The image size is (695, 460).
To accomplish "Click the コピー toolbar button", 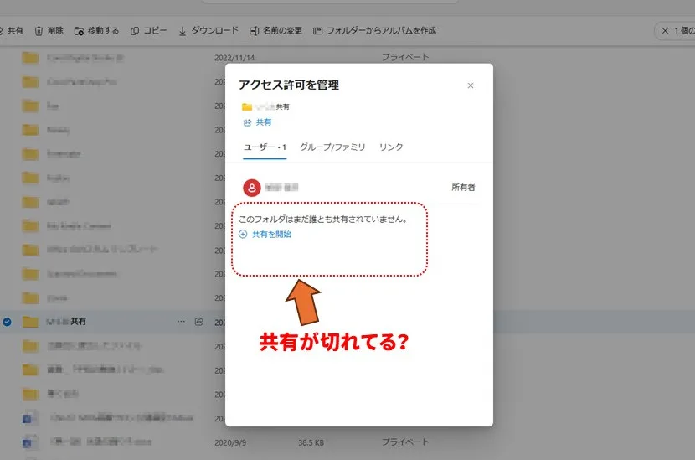I will tap(149, 31).
